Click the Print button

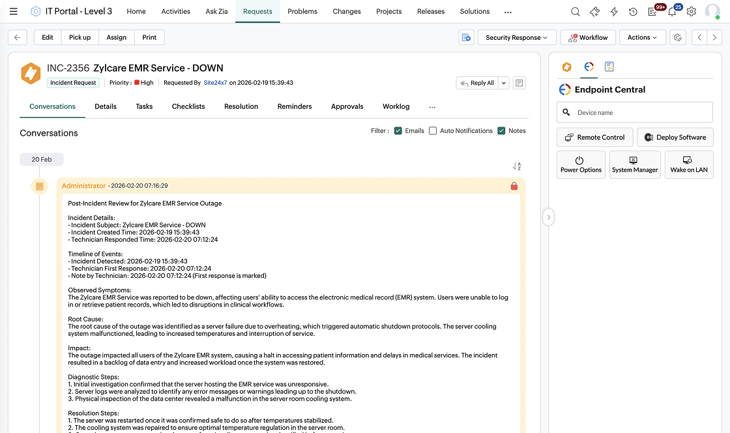point(149,37)
